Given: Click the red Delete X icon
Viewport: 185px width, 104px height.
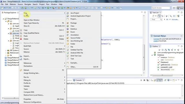Looking at the screenshot, I should pos(21,39).
